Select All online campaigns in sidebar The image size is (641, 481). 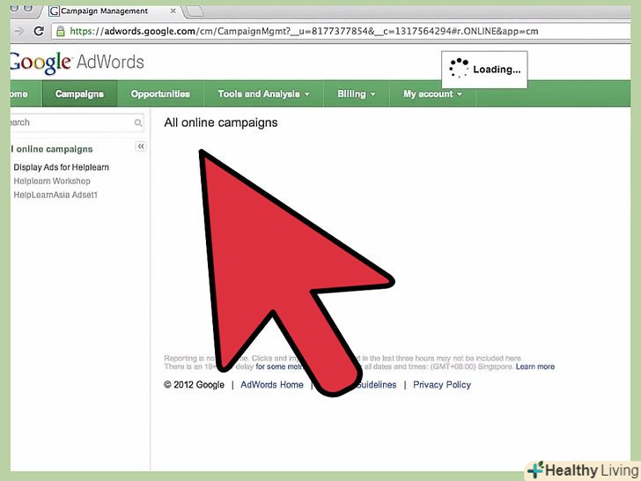[x=52, y=149]
